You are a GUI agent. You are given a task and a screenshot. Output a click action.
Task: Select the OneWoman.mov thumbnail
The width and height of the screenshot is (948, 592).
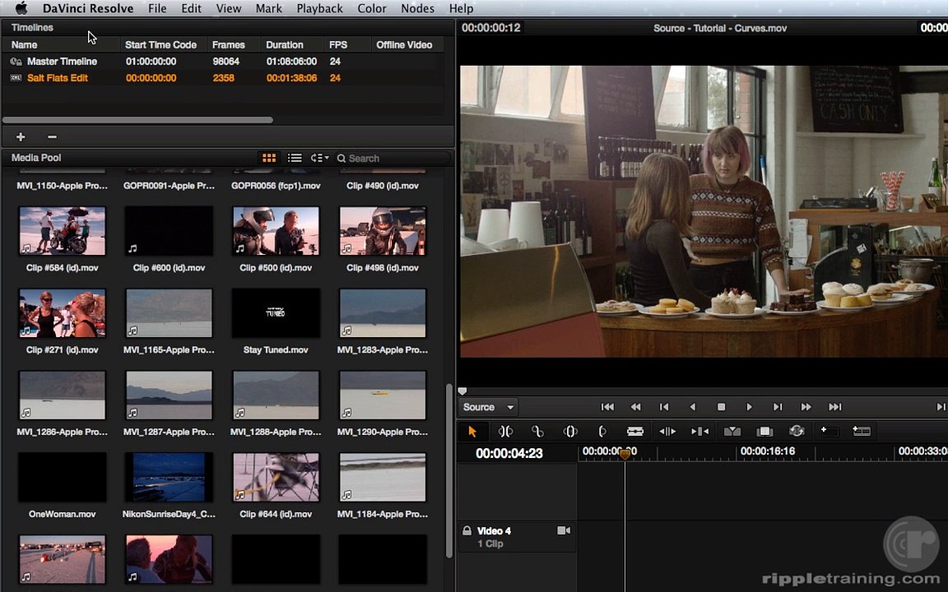pyautogui.click(x=63, y=477)
